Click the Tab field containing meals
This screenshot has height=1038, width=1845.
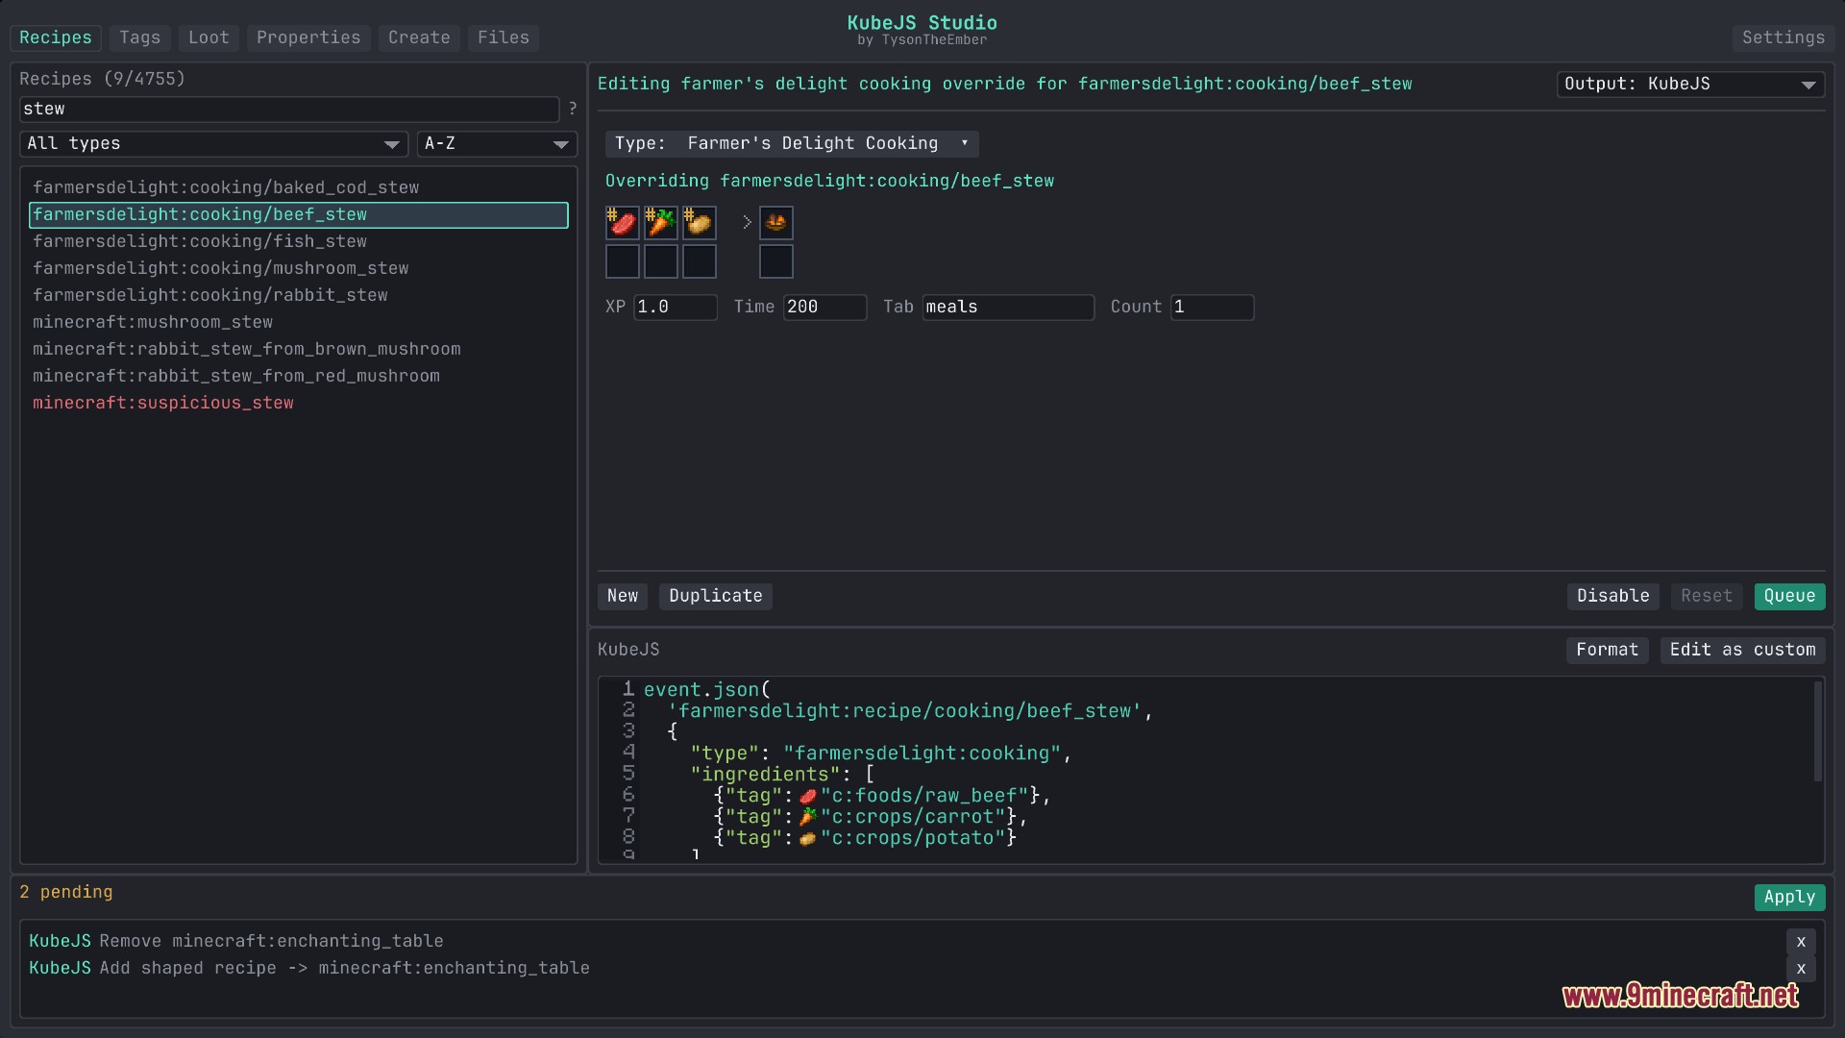click(x=1008, y=308)
